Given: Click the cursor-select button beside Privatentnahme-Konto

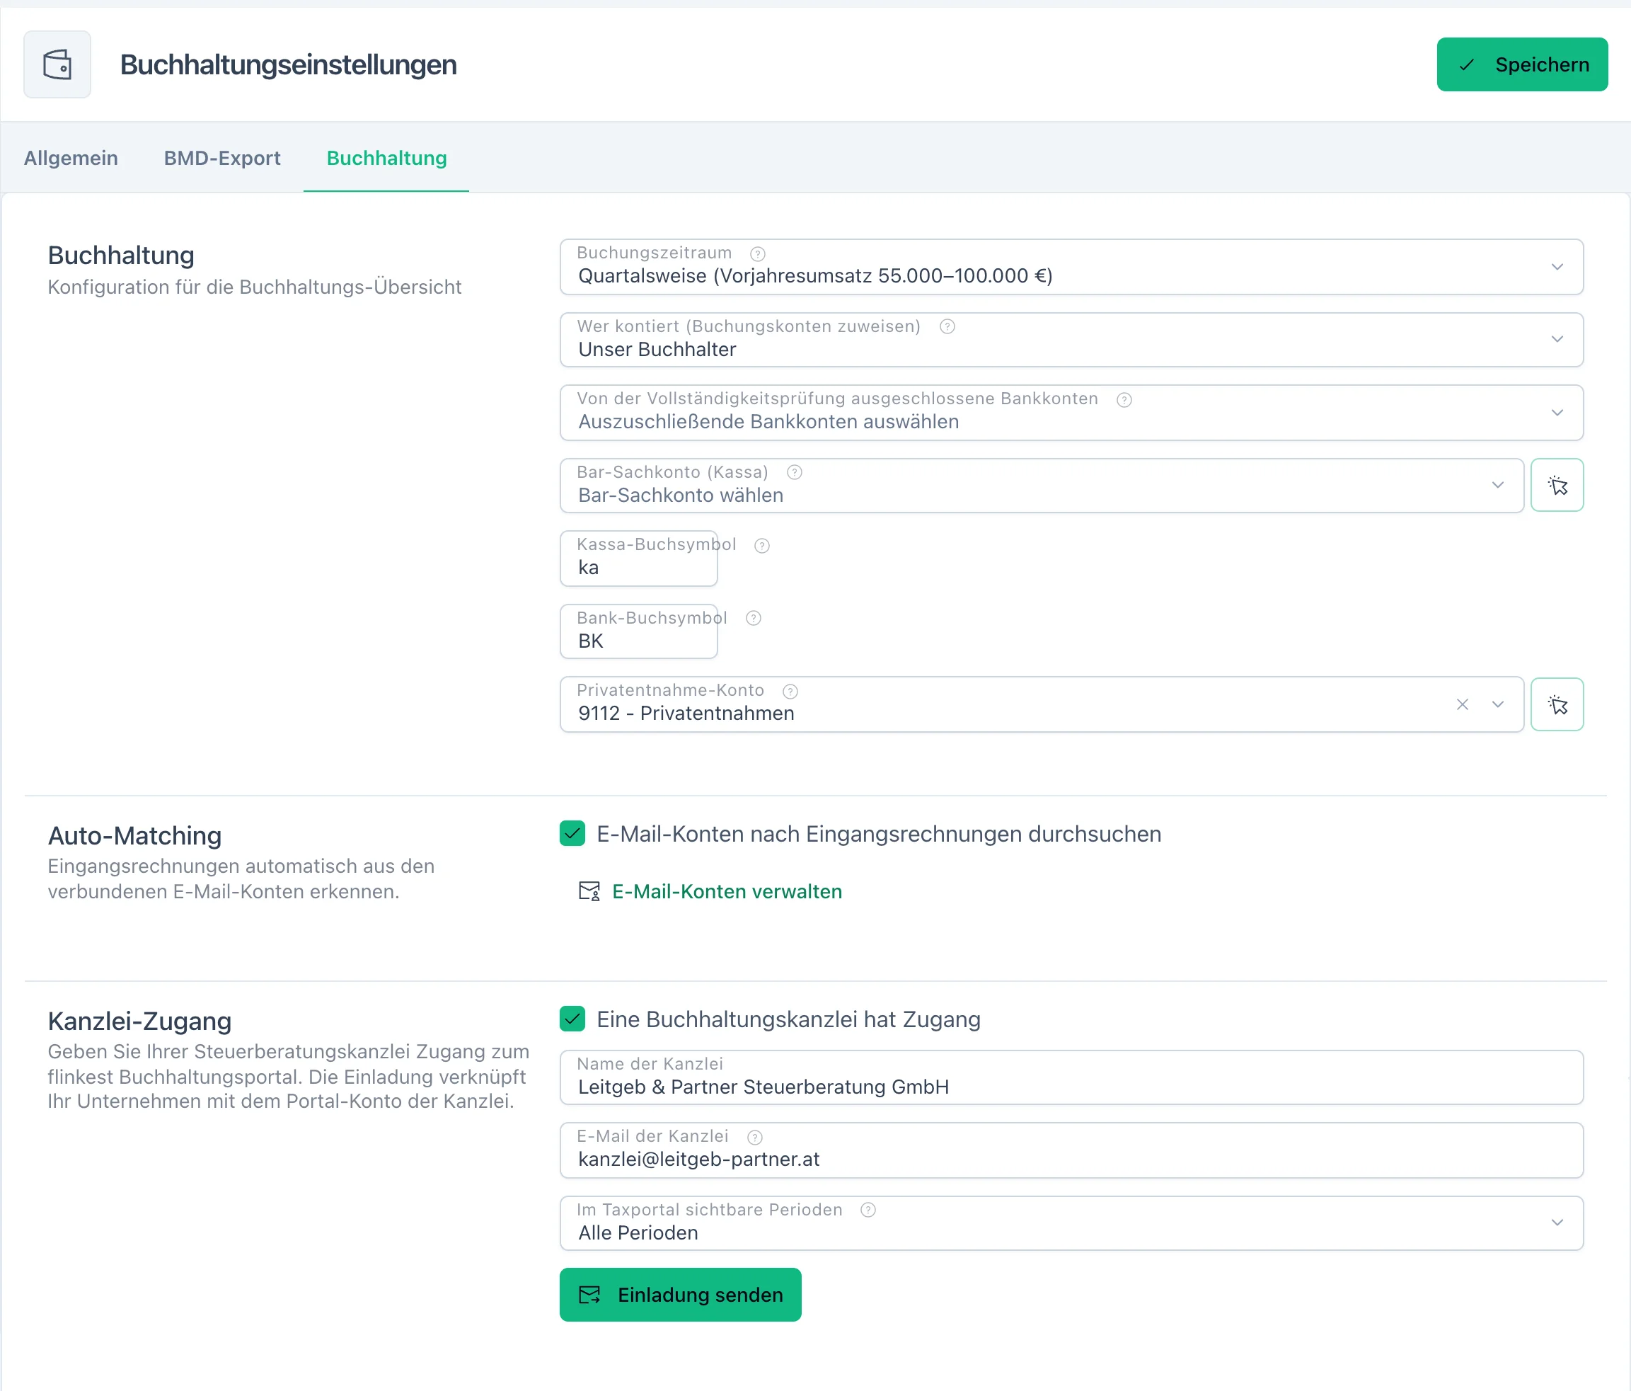Looking at the screenshot, I should 1556,704.
